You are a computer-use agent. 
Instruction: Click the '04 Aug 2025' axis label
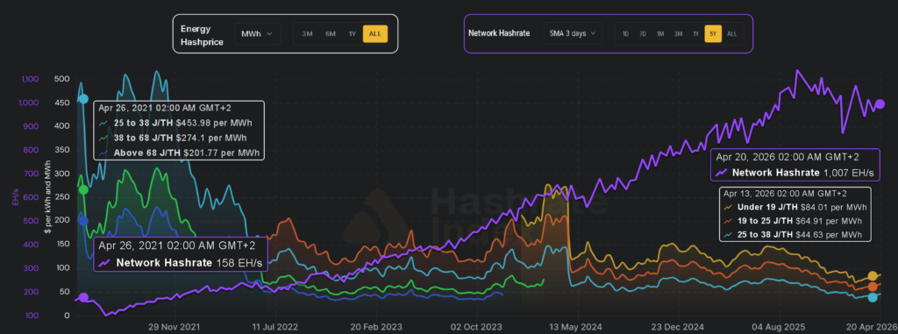pyautogui.click(x=780, y=327)
